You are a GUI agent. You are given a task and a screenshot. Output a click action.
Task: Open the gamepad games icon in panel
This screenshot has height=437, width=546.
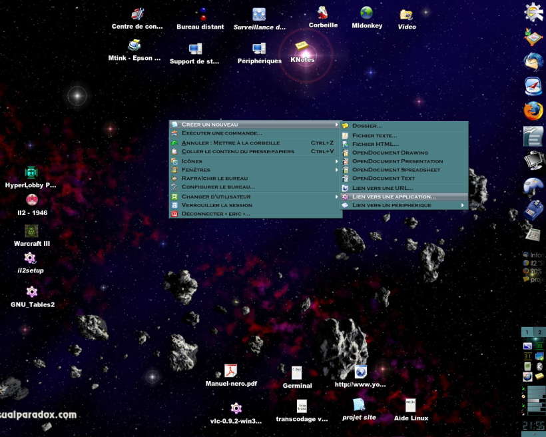coord(533,187)
